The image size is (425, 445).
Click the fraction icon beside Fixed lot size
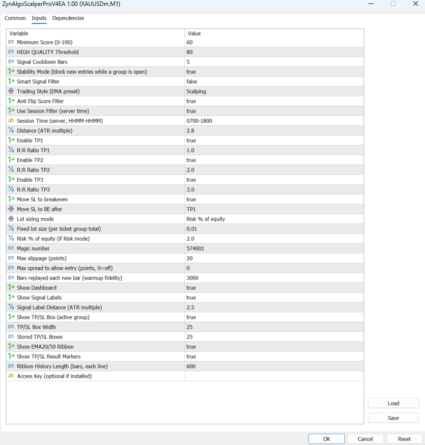[x=11, y=228]
